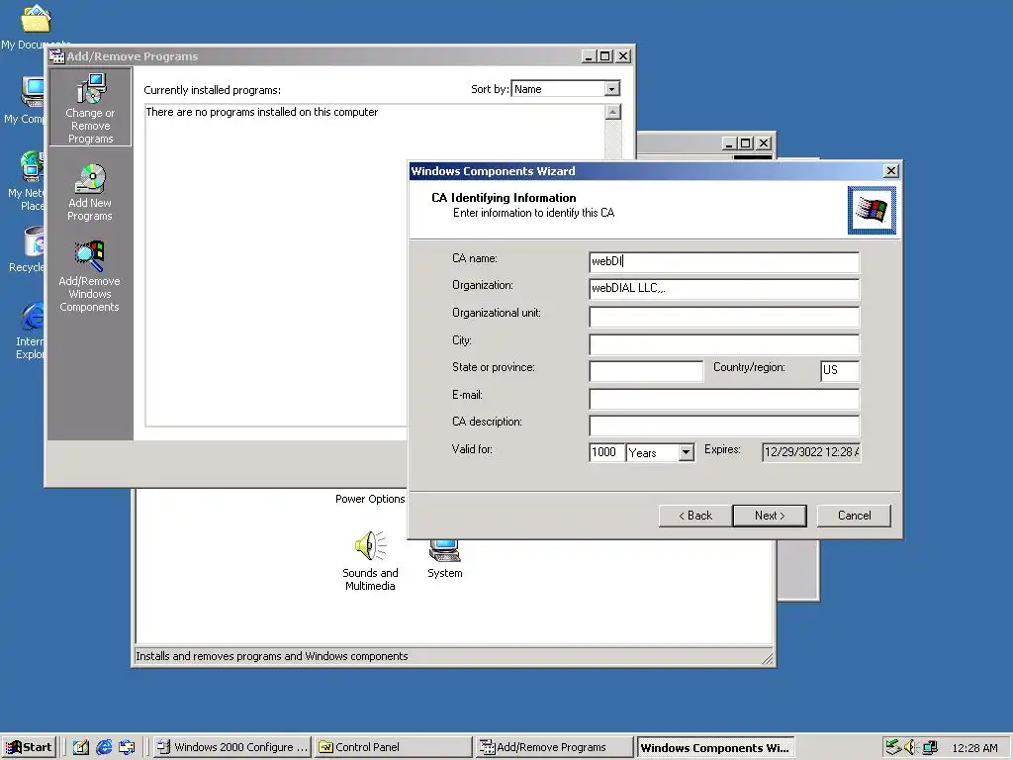
Task: Click Control Panel status bar description text
Action: pyautogui.click(x=271, y=656)
